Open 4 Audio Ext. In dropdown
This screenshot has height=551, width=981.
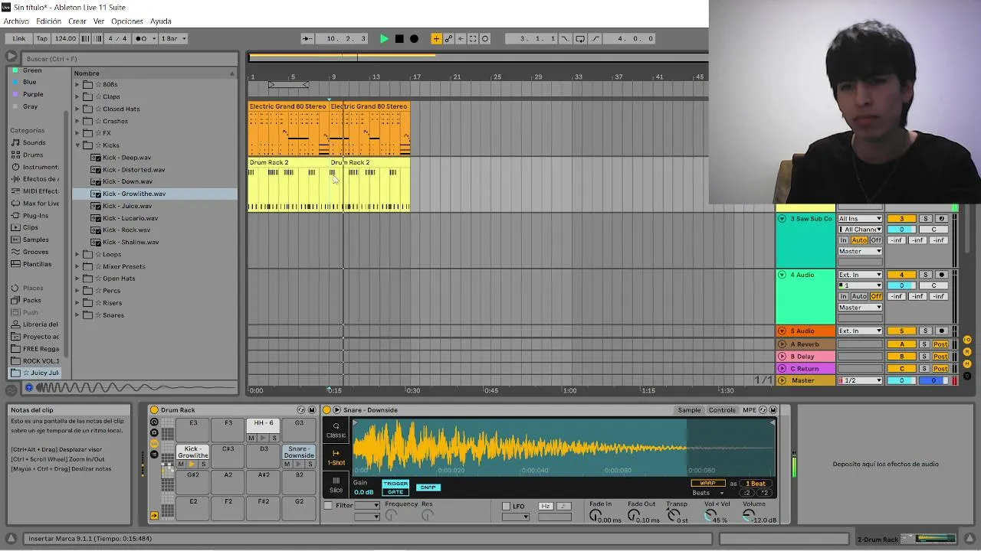[859, 275]
